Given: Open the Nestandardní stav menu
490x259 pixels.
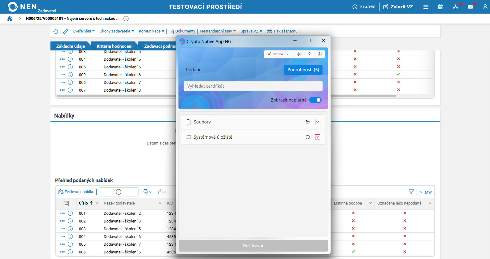Looking at the screenshot, I should (x=218, y=31).
